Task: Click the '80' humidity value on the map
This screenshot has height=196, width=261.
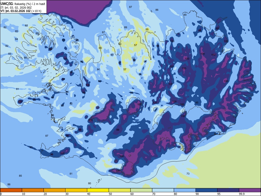Action: (x=90, y=183)
